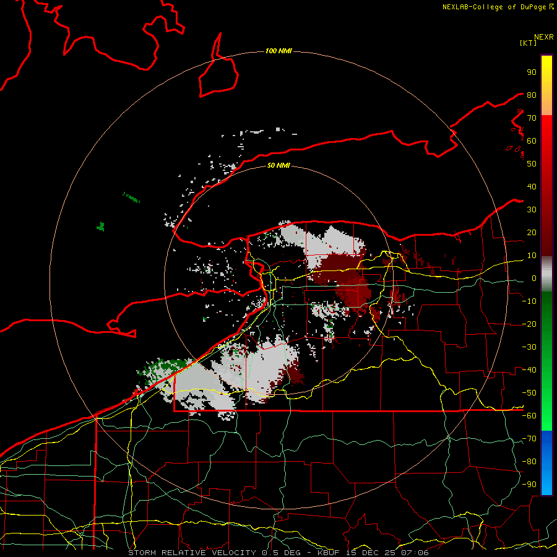The height and width of the screenshot is (557, 557).
Task: Click the NEXR label above the color scale
Action: tap(543, 37)
